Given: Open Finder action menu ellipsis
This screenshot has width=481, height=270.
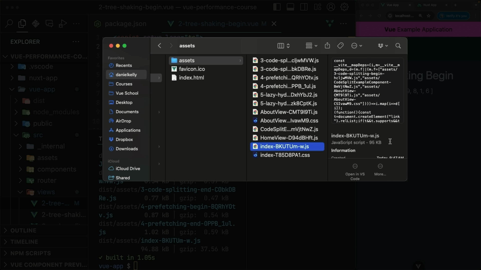Looking at the screenshot, I should click(357, 46).
